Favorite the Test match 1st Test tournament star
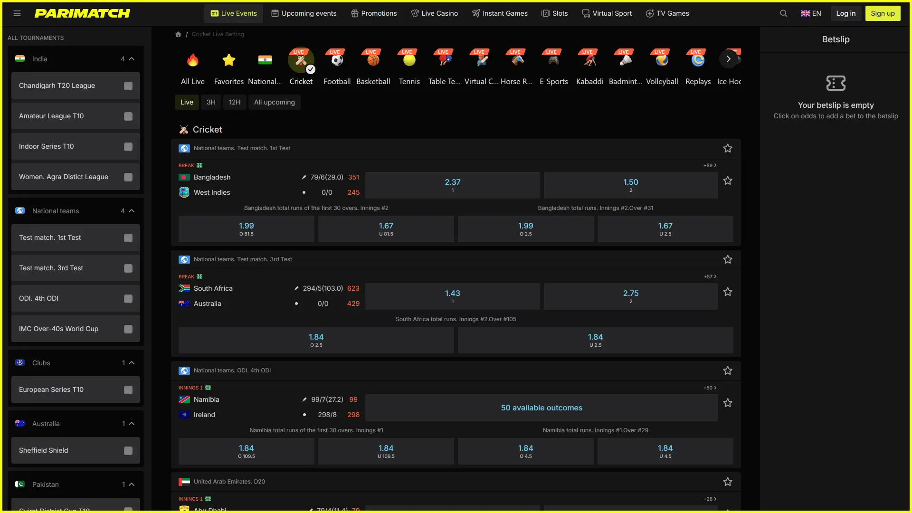912x513 pixels. pyautogui.click(x=728, y=148)
